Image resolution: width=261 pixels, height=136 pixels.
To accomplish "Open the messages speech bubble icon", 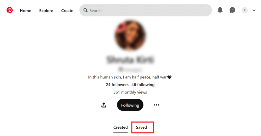I will pyautogui.click(x=232, y=10).
